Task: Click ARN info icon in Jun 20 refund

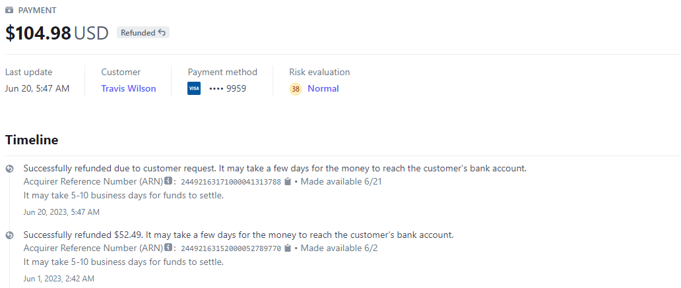Action: click(168, 181)
